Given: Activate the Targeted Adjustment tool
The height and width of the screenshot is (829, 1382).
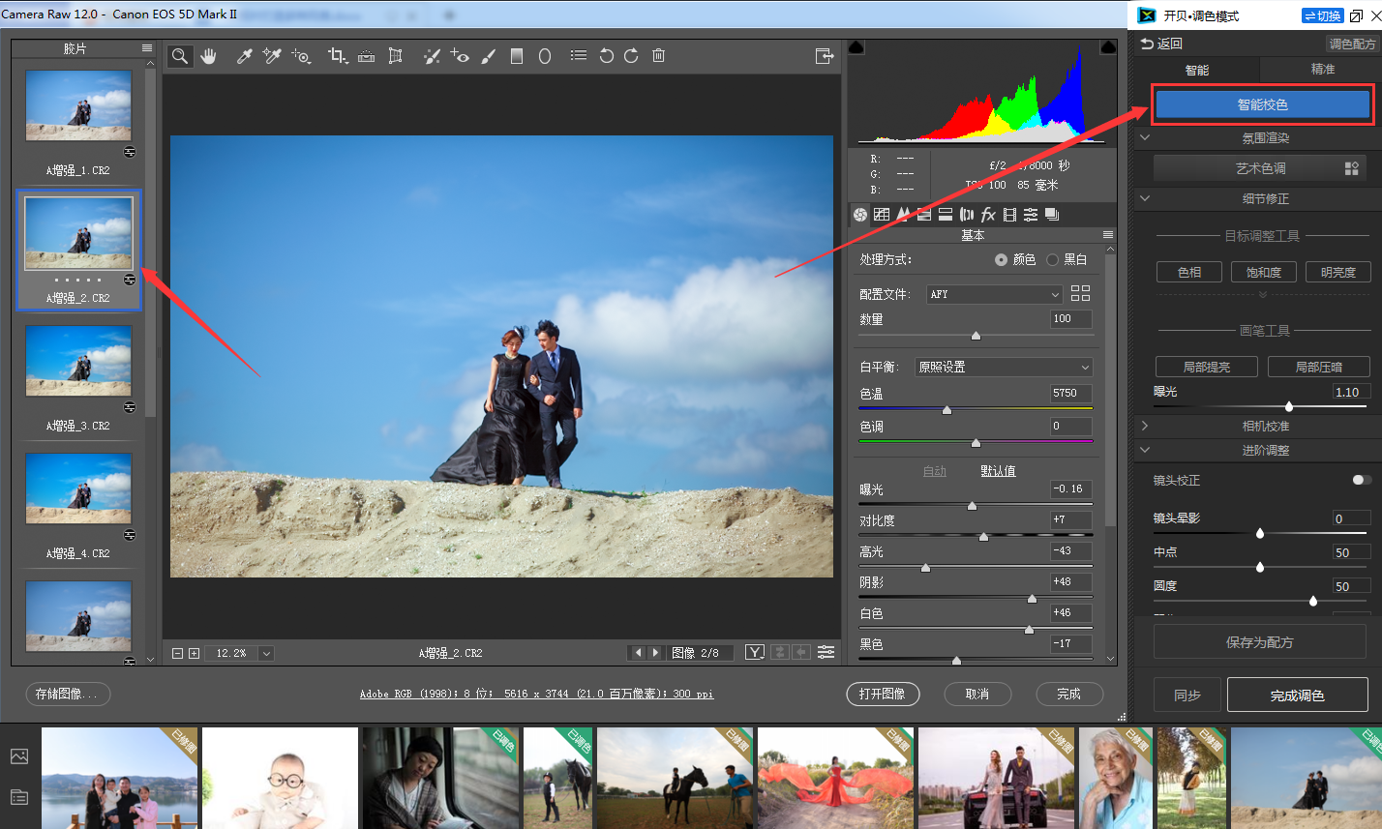Looking at the screenshot, I should [301, 56].
